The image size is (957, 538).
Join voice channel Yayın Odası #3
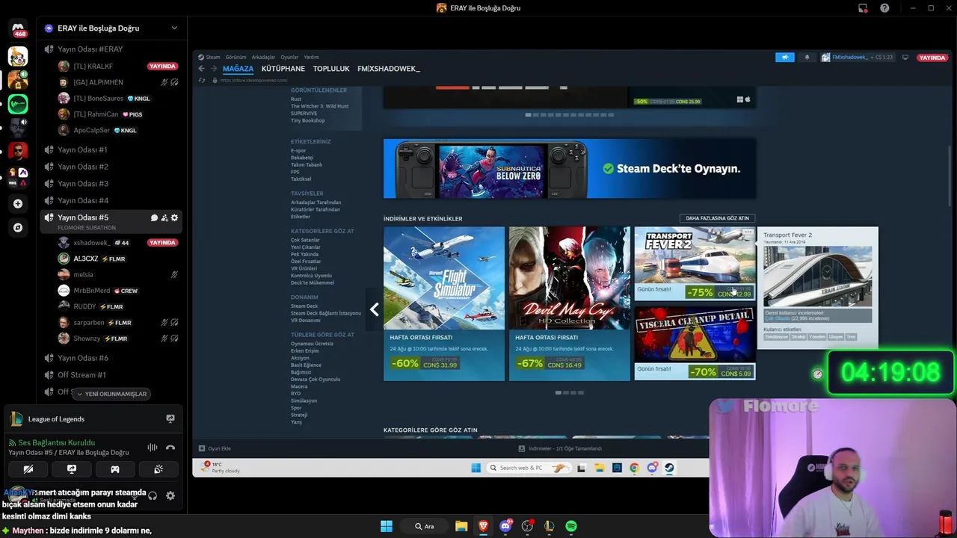[82, 184]
